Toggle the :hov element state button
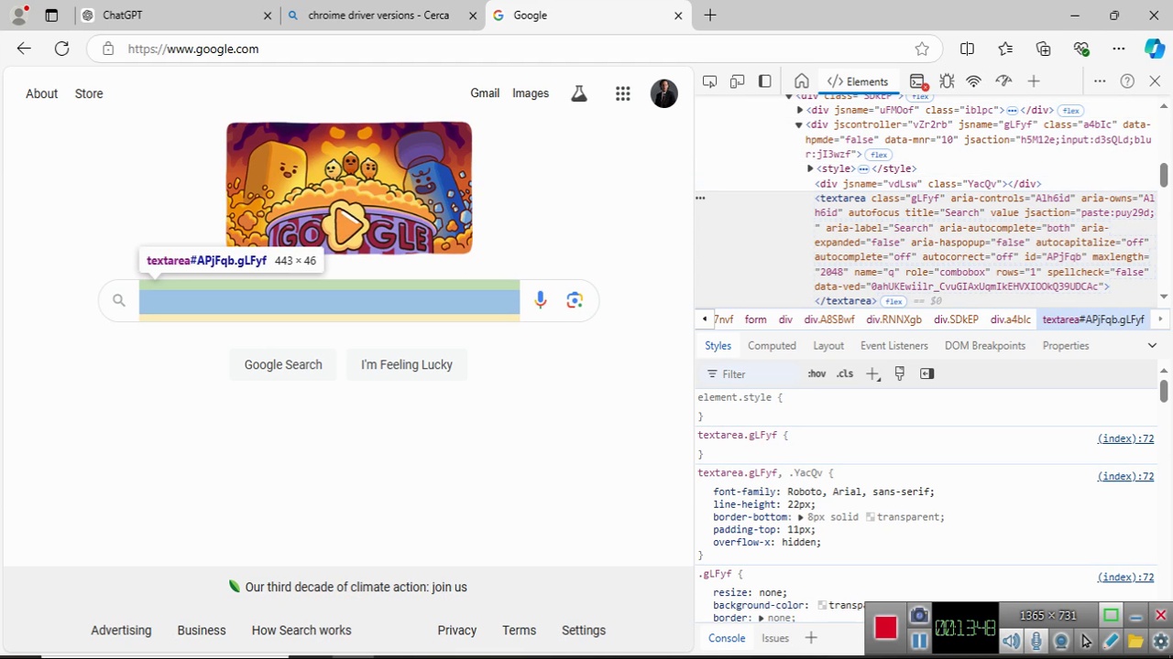This screenshot has width=1173, height=659. coord(817,373)
